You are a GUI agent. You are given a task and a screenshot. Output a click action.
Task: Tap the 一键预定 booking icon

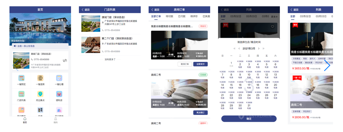pos(21,78)
